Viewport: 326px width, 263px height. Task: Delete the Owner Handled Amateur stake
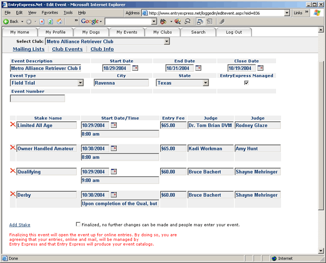tap(13, 148)
